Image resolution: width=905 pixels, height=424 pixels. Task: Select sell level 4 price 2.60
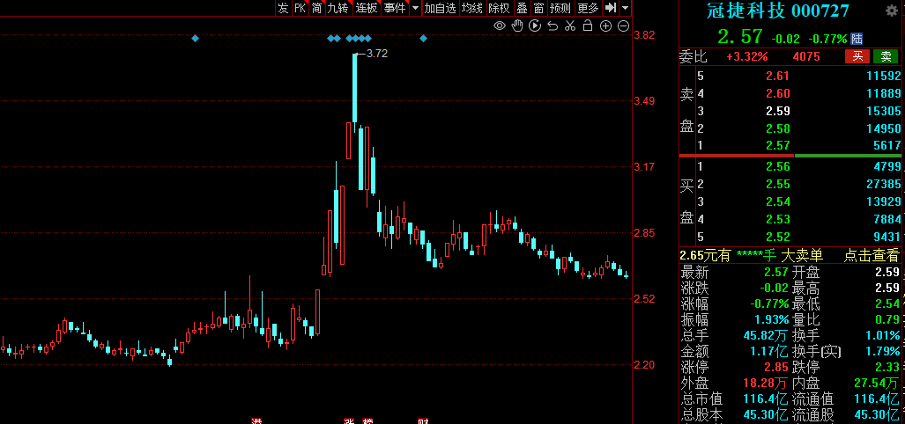pos(777,93)
